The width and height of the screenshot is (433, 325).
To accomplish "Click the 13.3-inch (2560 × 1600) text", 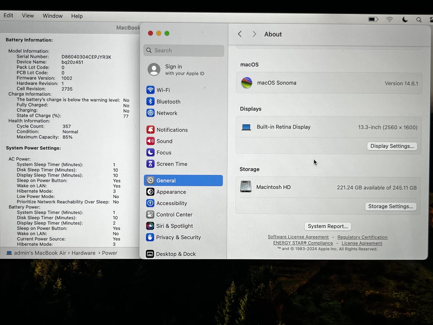I will coord(388,128).
